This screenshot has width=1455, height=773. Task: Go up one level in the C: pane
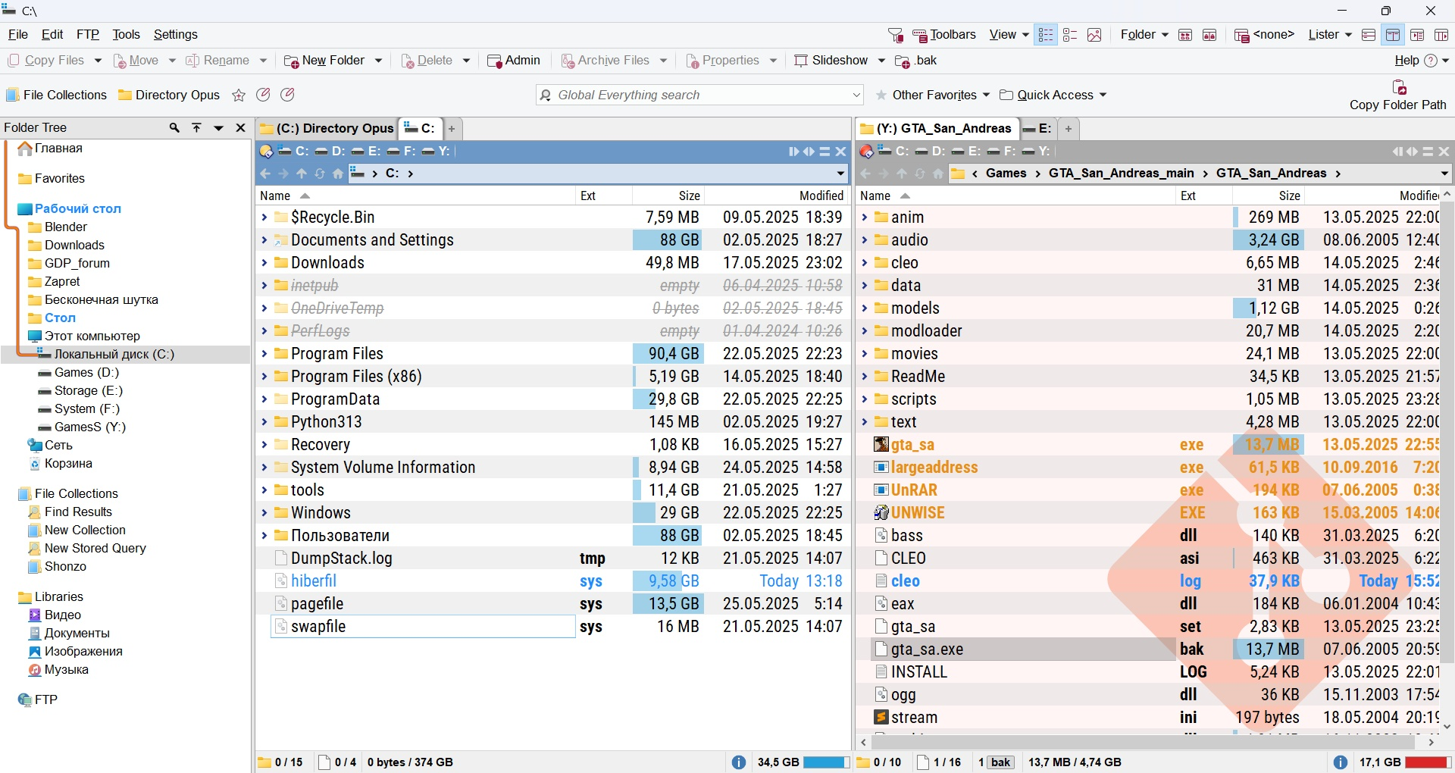click(302, 174)
